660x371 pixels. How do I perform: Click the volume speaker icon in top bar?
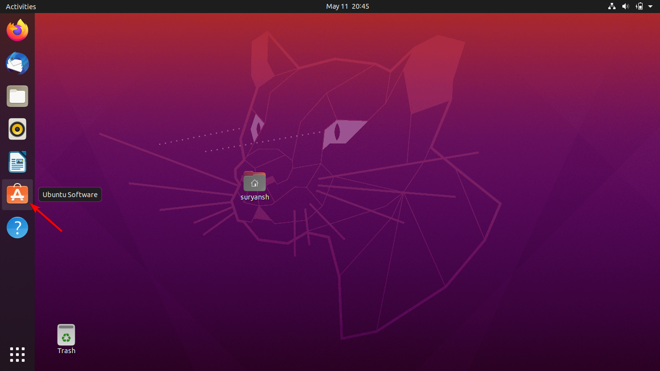[x=626, y=6]
